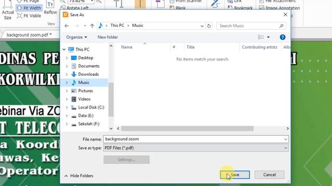Open the help icon in dialog

pyautogui.click(x=282, y=37)
